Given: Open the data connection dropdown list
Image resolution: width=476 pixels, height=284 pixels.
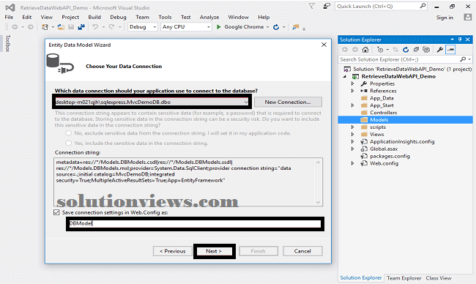Looking at the screenshot, I should [246, 102].
